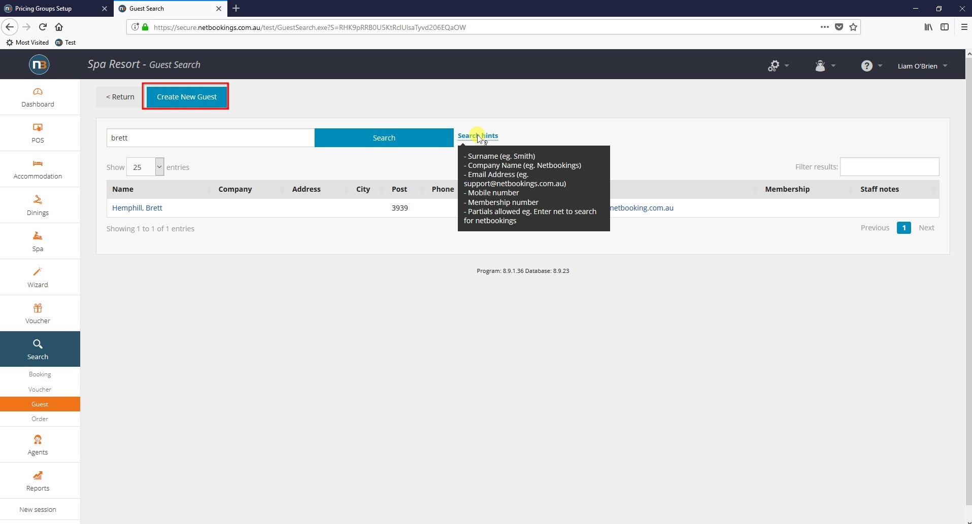This screenshot has width=972, height=524.
Task: Sort table by Address column
Action: click(x=319, y=189)
